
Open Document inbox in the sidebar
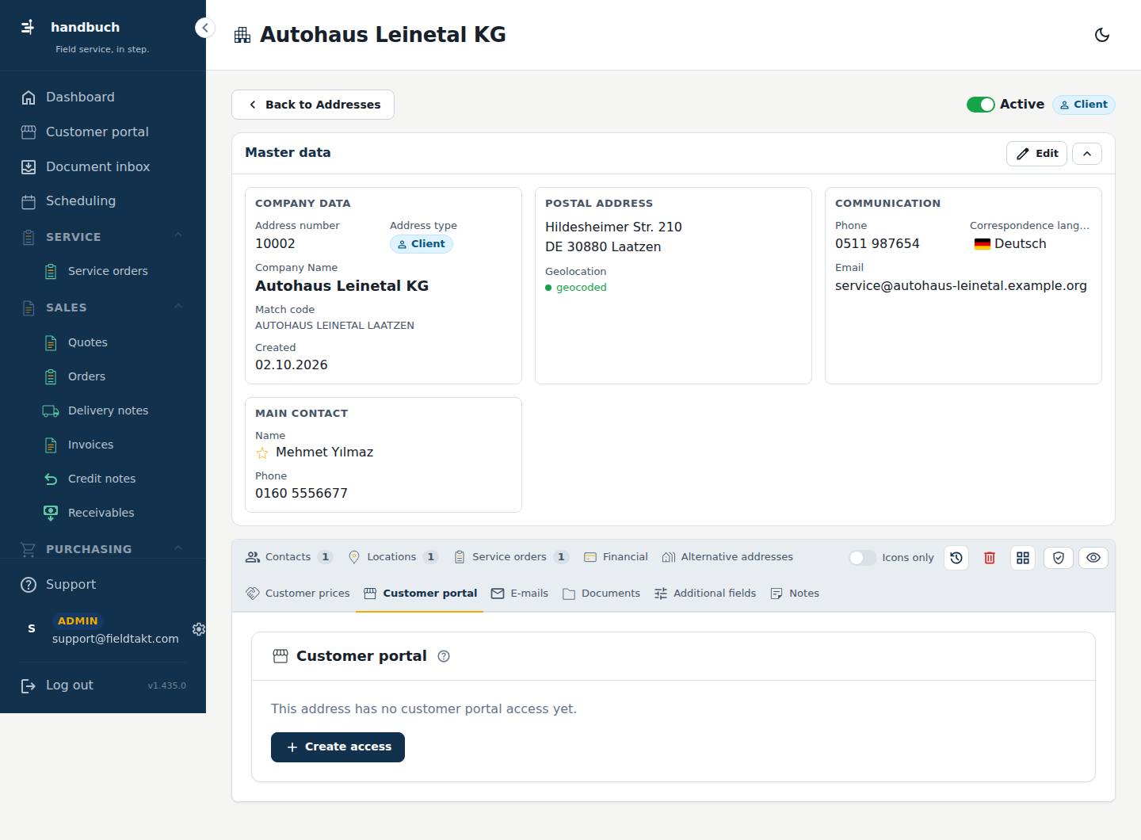point(103,166)
